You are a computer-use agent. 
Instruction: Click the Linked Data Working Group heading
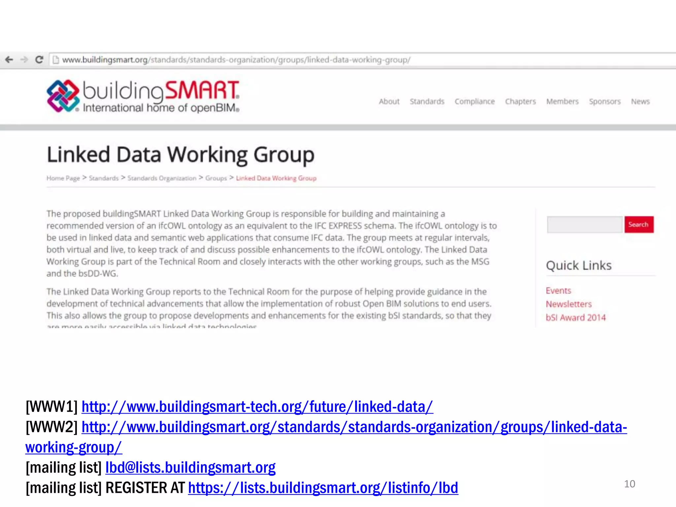tap(181, 154)
